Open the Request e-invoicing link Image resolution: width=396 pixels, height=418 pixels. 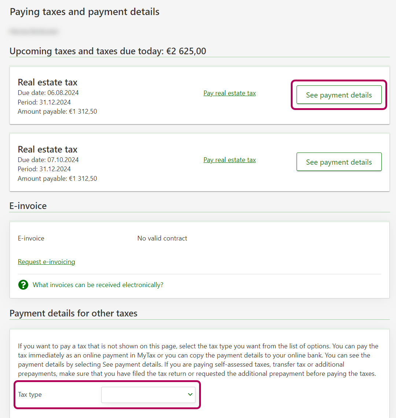click(x=47, y=262)
